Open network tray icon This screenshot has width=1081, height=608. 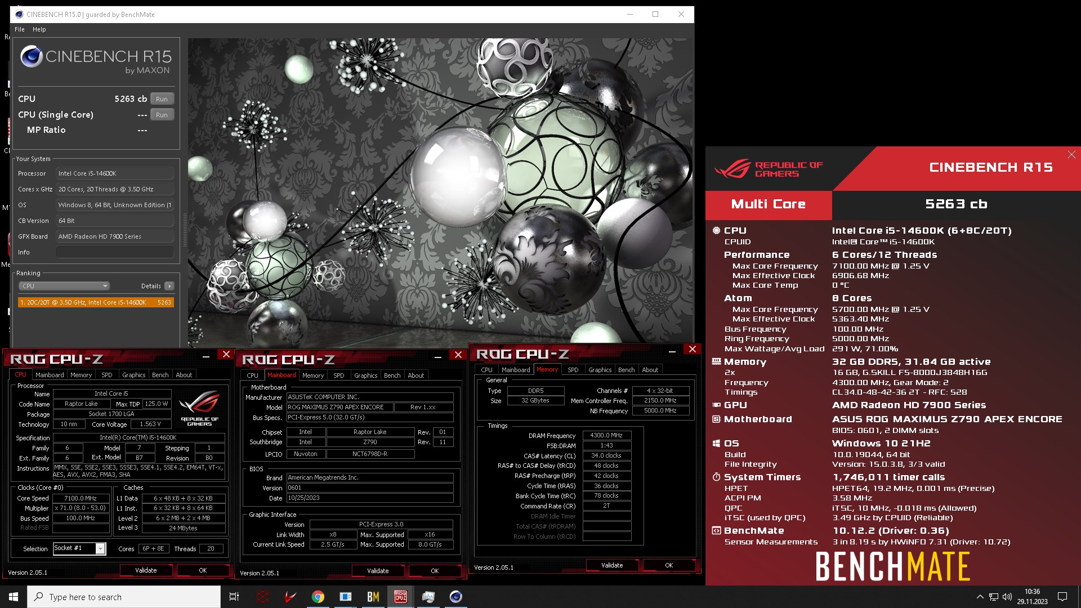pyautogui.click(x=994, y=597)
